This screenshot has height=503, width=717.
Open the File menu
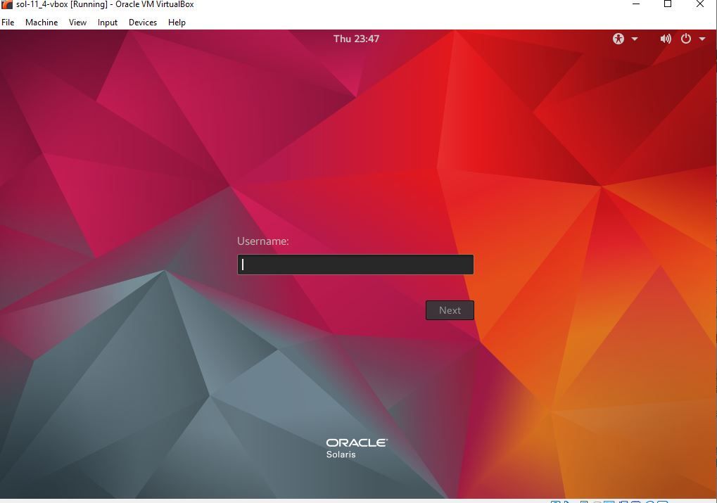click(8, 23)
